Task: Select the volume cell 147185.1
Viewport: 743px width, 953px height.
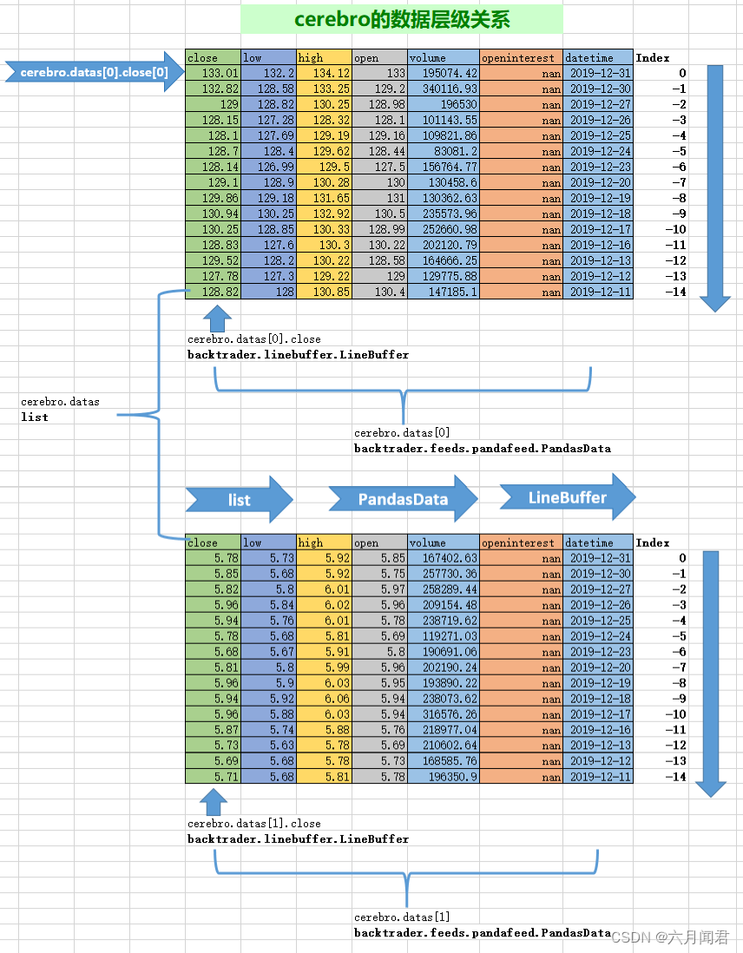Action: coord(444,292)
